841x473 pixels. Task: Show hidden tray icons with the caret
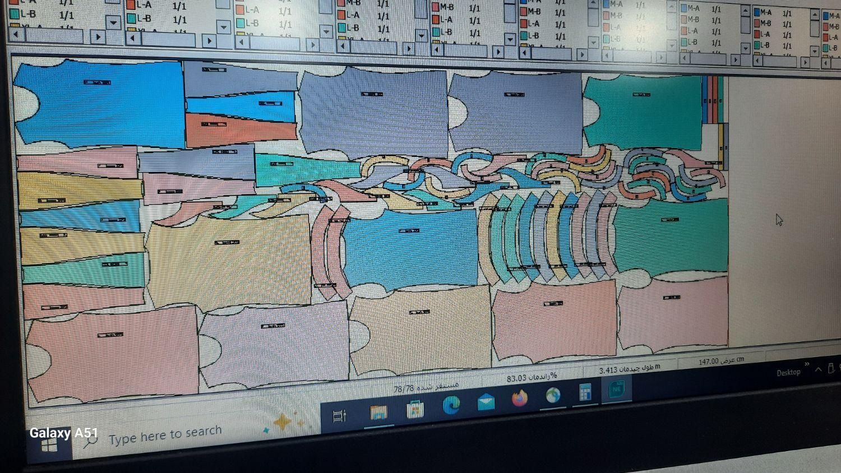pyautogui.click(x=819, y=369)
